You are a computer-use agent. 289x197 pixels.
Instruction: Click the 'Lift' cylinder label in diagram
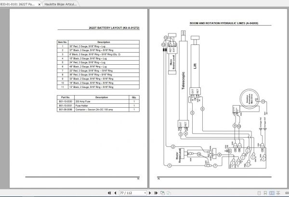[195, 66]
